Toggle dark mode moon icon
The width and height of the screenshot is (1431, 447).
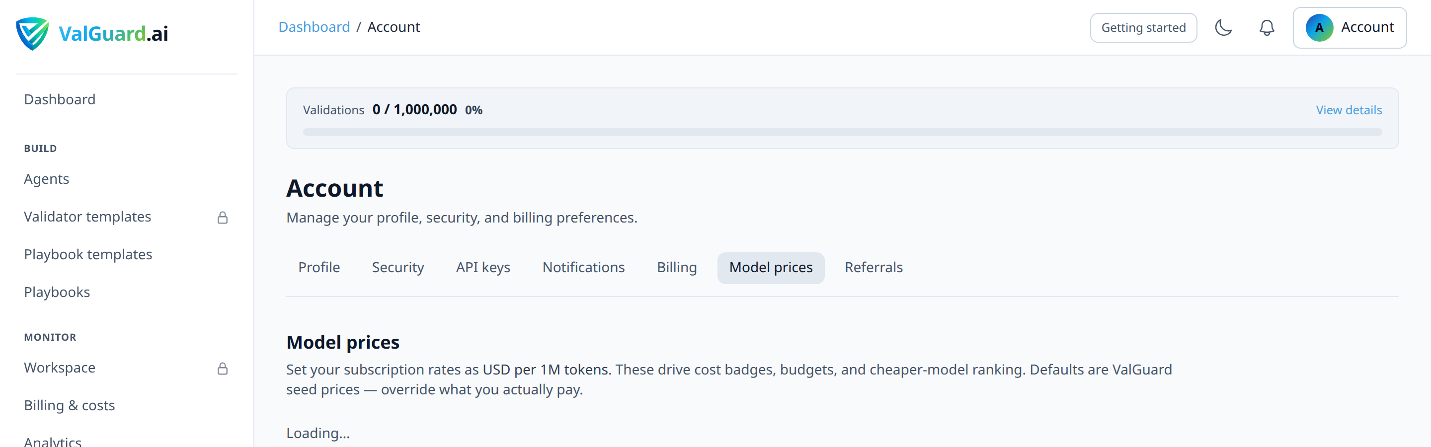(1223, 28)
